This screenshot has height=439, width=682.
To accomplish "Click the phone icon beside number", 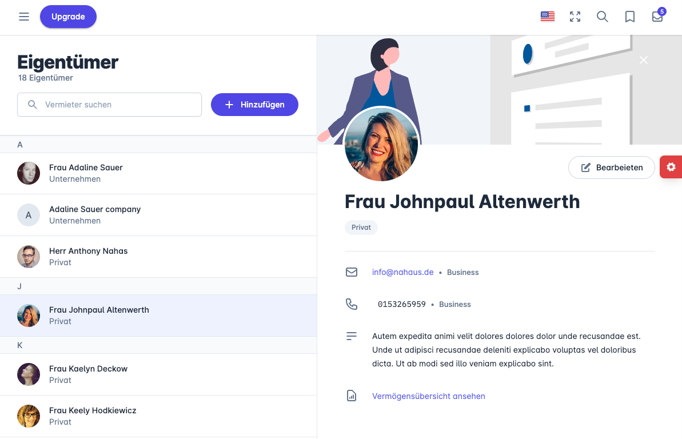I will pos(352,304).
